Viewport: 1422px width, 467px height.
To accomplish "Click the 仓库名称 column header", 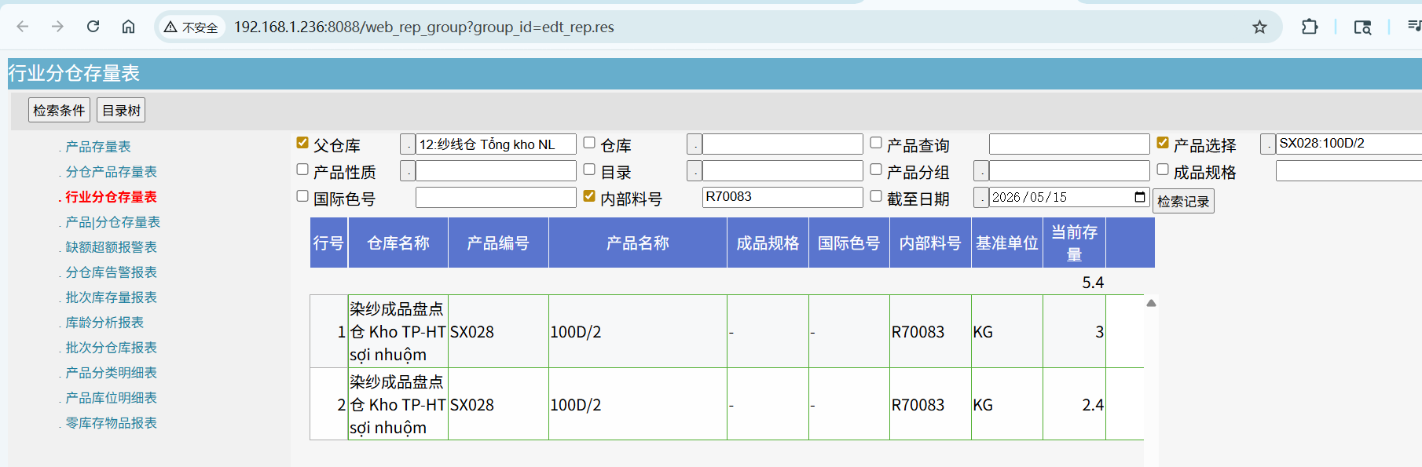I will [398, 243].
